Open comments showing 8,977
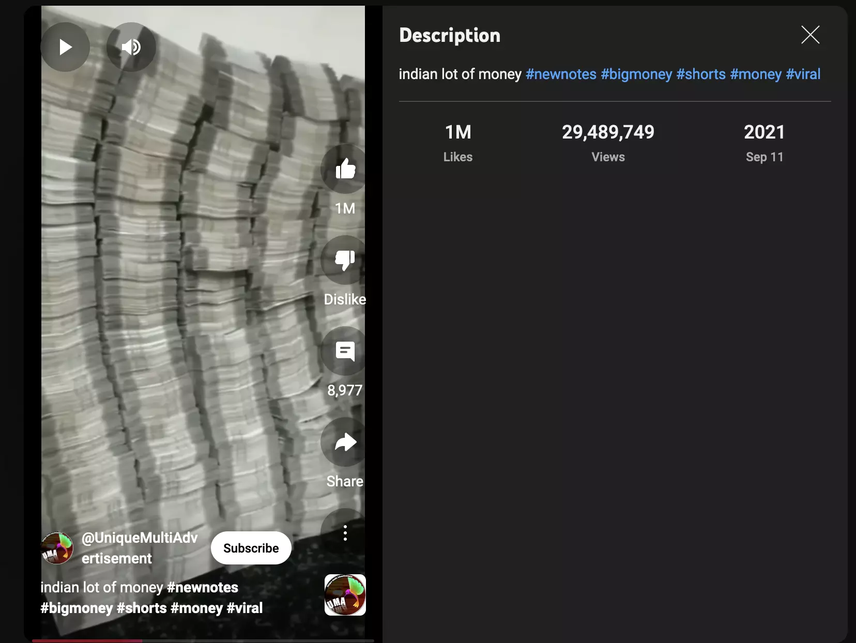 coord(345,351)
